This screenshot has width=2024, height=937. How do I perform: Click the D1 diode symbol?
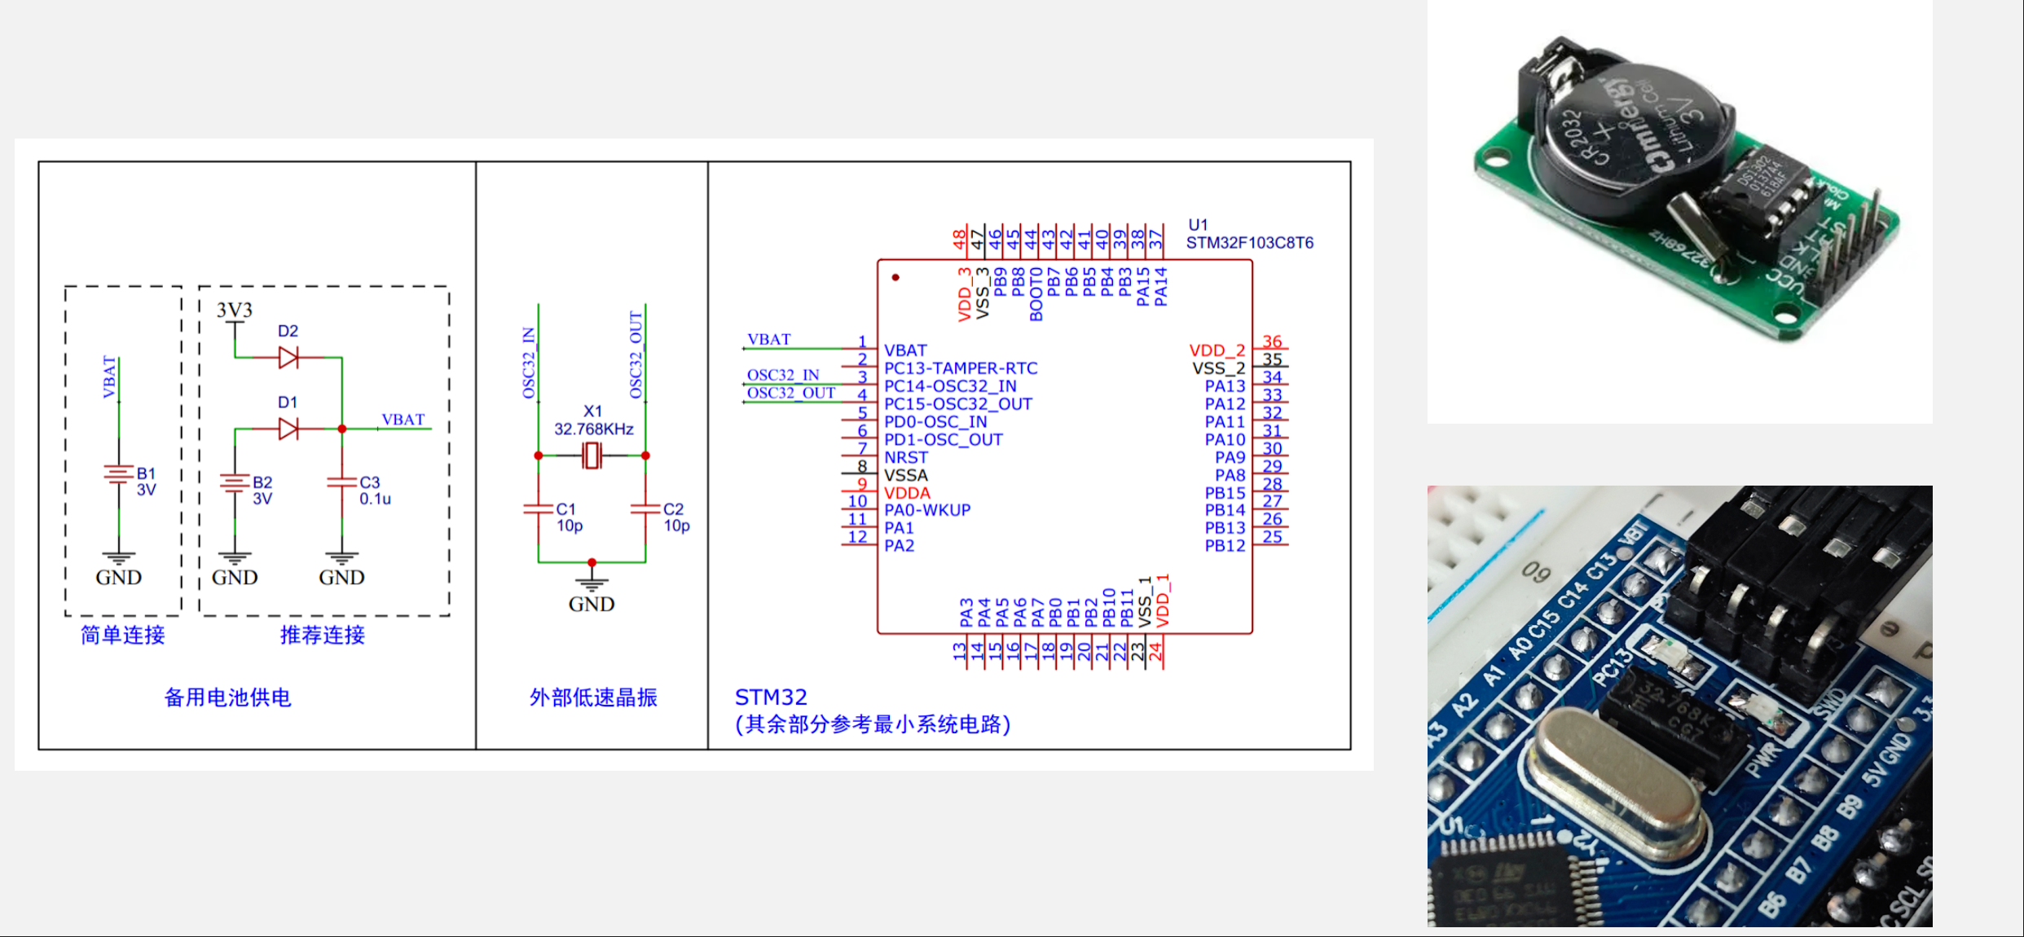[x=288, y=429]
